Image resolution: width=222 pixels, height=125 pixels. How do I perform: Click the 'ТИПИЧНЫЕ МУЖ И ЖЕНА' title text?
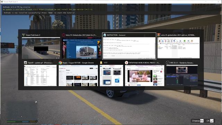144,63
